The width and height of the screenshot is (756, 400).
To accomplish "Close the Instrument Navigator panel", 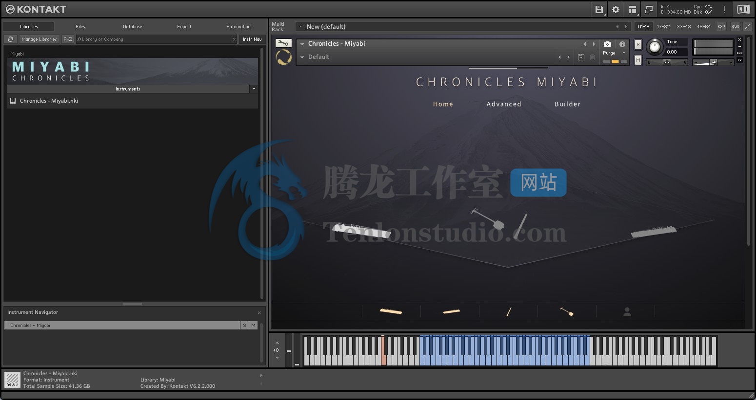I will tap(259, 312).
